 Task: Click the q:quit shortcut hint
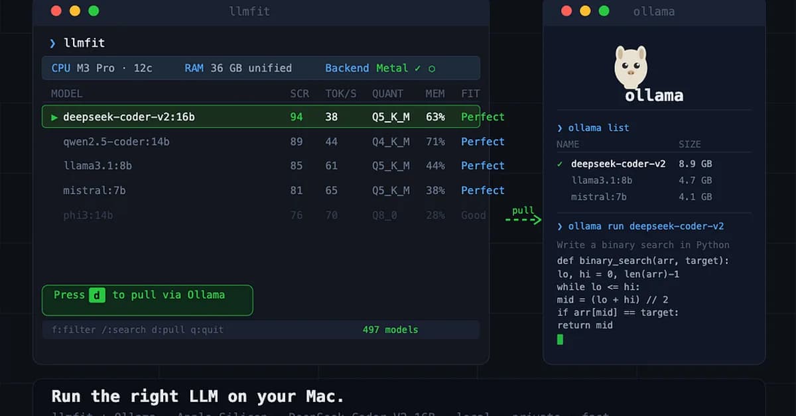[x=208, y=329]
